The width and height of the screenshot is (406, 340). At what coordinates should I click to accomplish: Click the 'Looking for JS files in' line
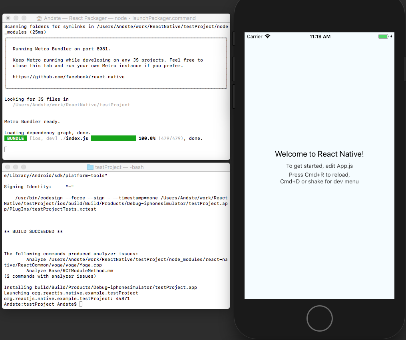pos(36,99)
